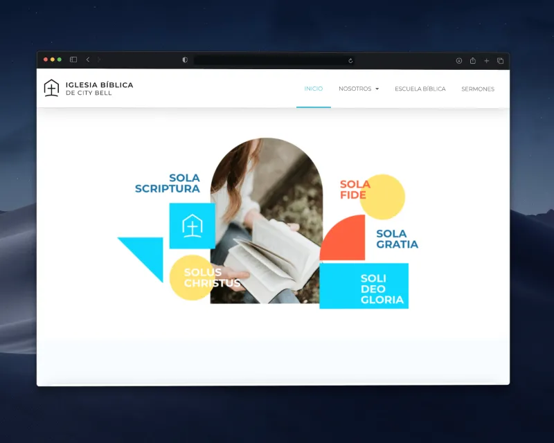This screenshot has height=443, width=554.
Task: Go forward with the forward arrow
Action: (99, 60)
